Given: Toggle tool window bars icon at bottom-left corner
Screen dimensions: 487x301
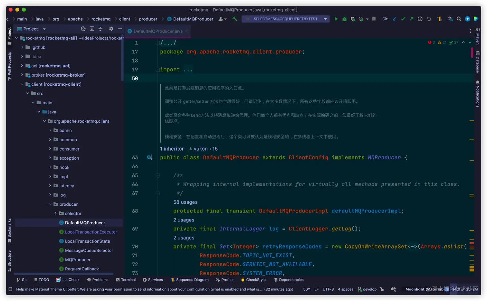Looking at the screenshot, I should (10, 289).
